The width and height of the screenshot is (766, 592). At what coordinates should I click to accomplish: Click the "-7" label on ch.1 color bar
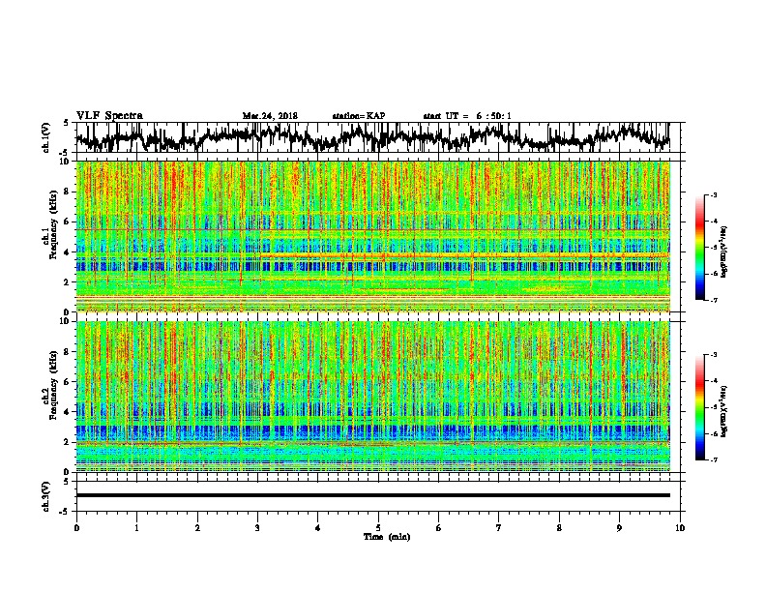click(714, 300)
